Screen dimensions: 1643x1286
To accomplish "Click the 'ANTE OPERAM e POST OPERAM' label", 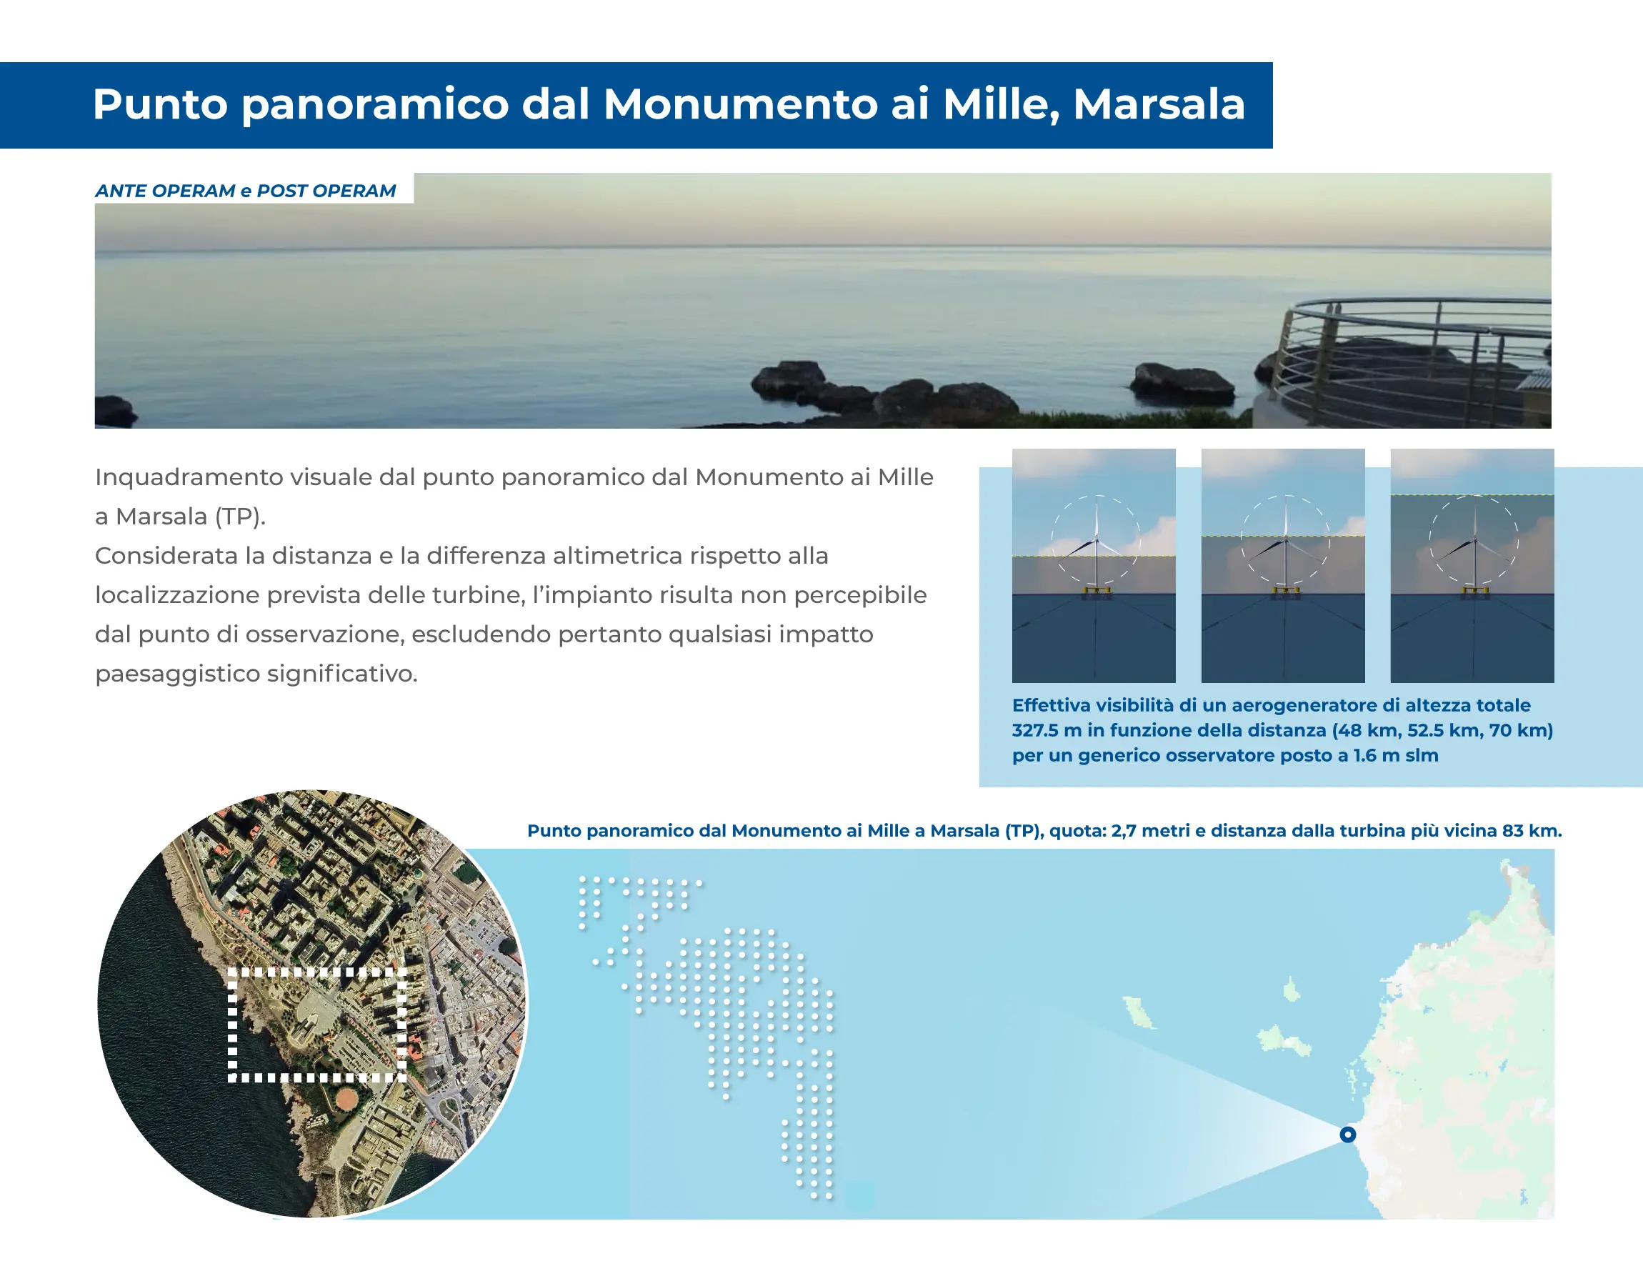I will [x=245, y=191].
